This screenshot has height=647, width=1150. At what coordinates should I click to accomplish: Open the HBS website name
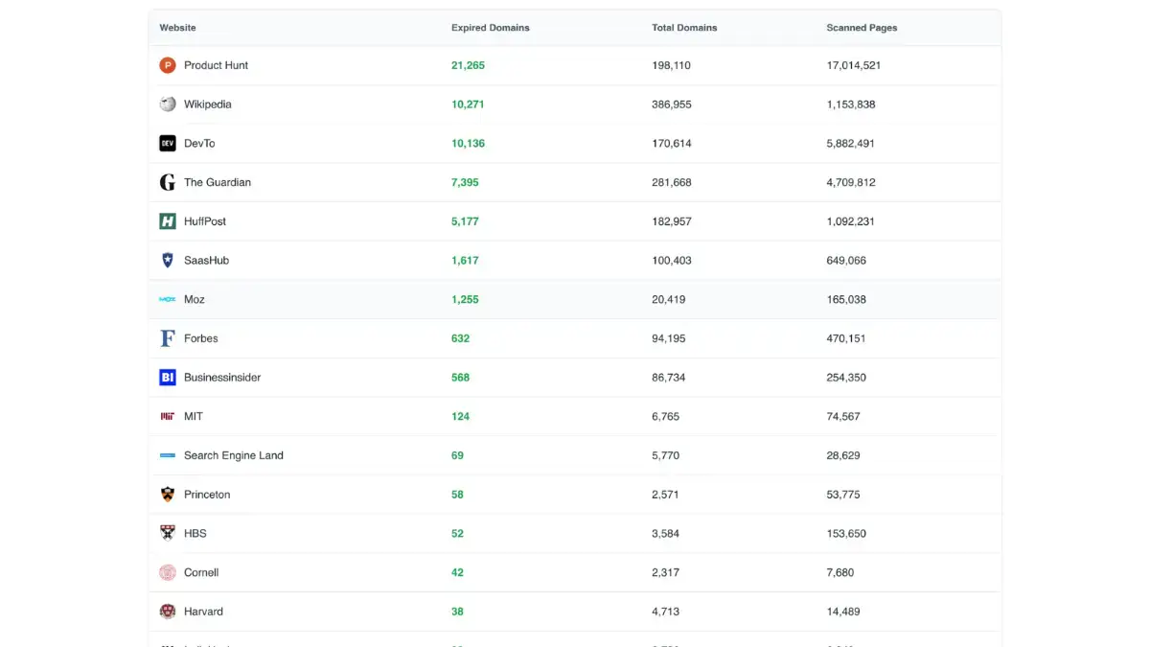pos(195,534)
